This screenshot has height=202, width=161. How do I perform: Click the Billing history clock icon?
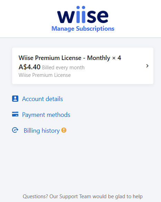point(15,130)
